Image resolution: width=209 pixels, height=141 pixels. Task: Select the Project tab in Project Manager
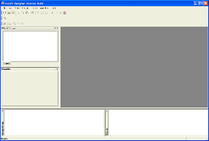coord(7,63)
